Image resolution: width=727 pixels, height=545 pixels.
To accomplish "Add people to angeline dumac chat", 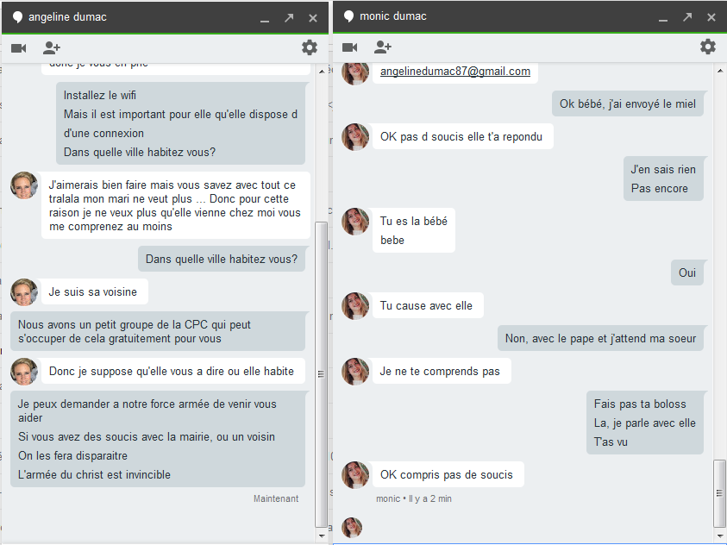I will point(52,48).
